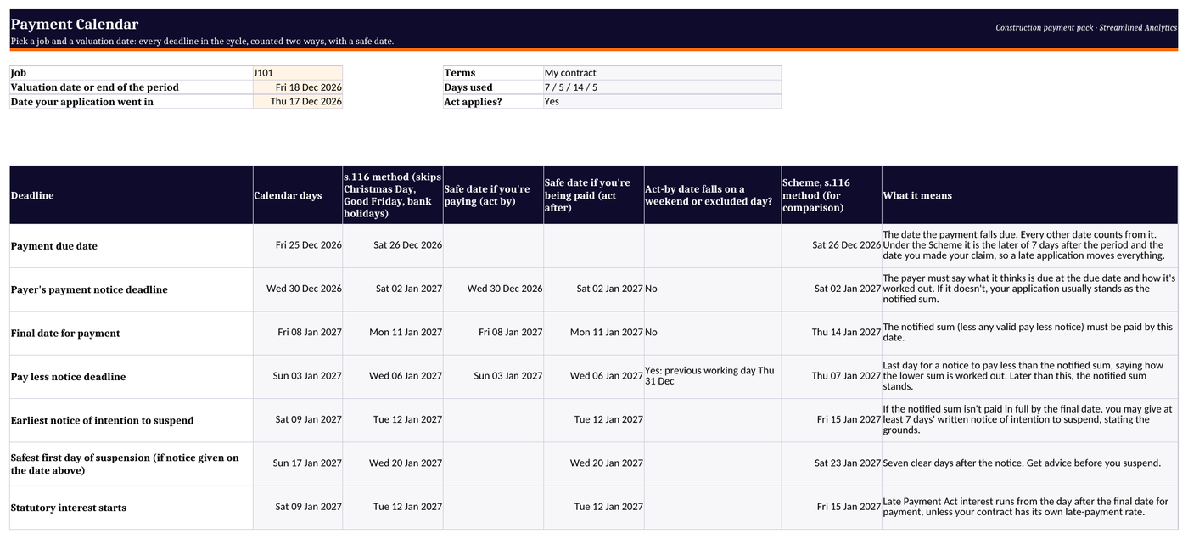Click the 'Deadline' column header

(132, 195)
